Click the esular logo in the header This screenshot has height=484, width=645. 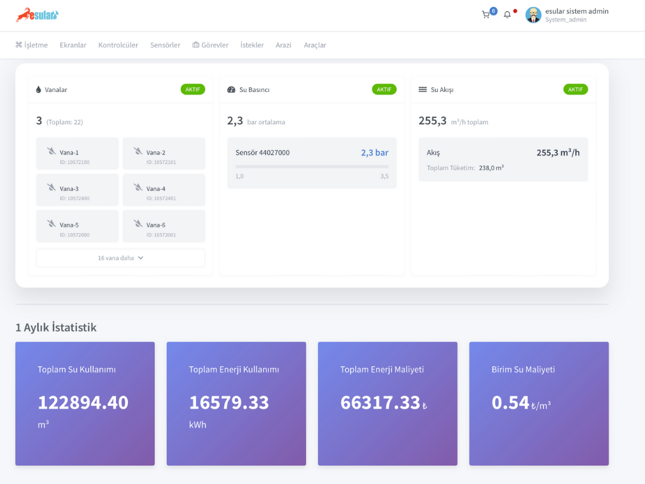(38, 15)
